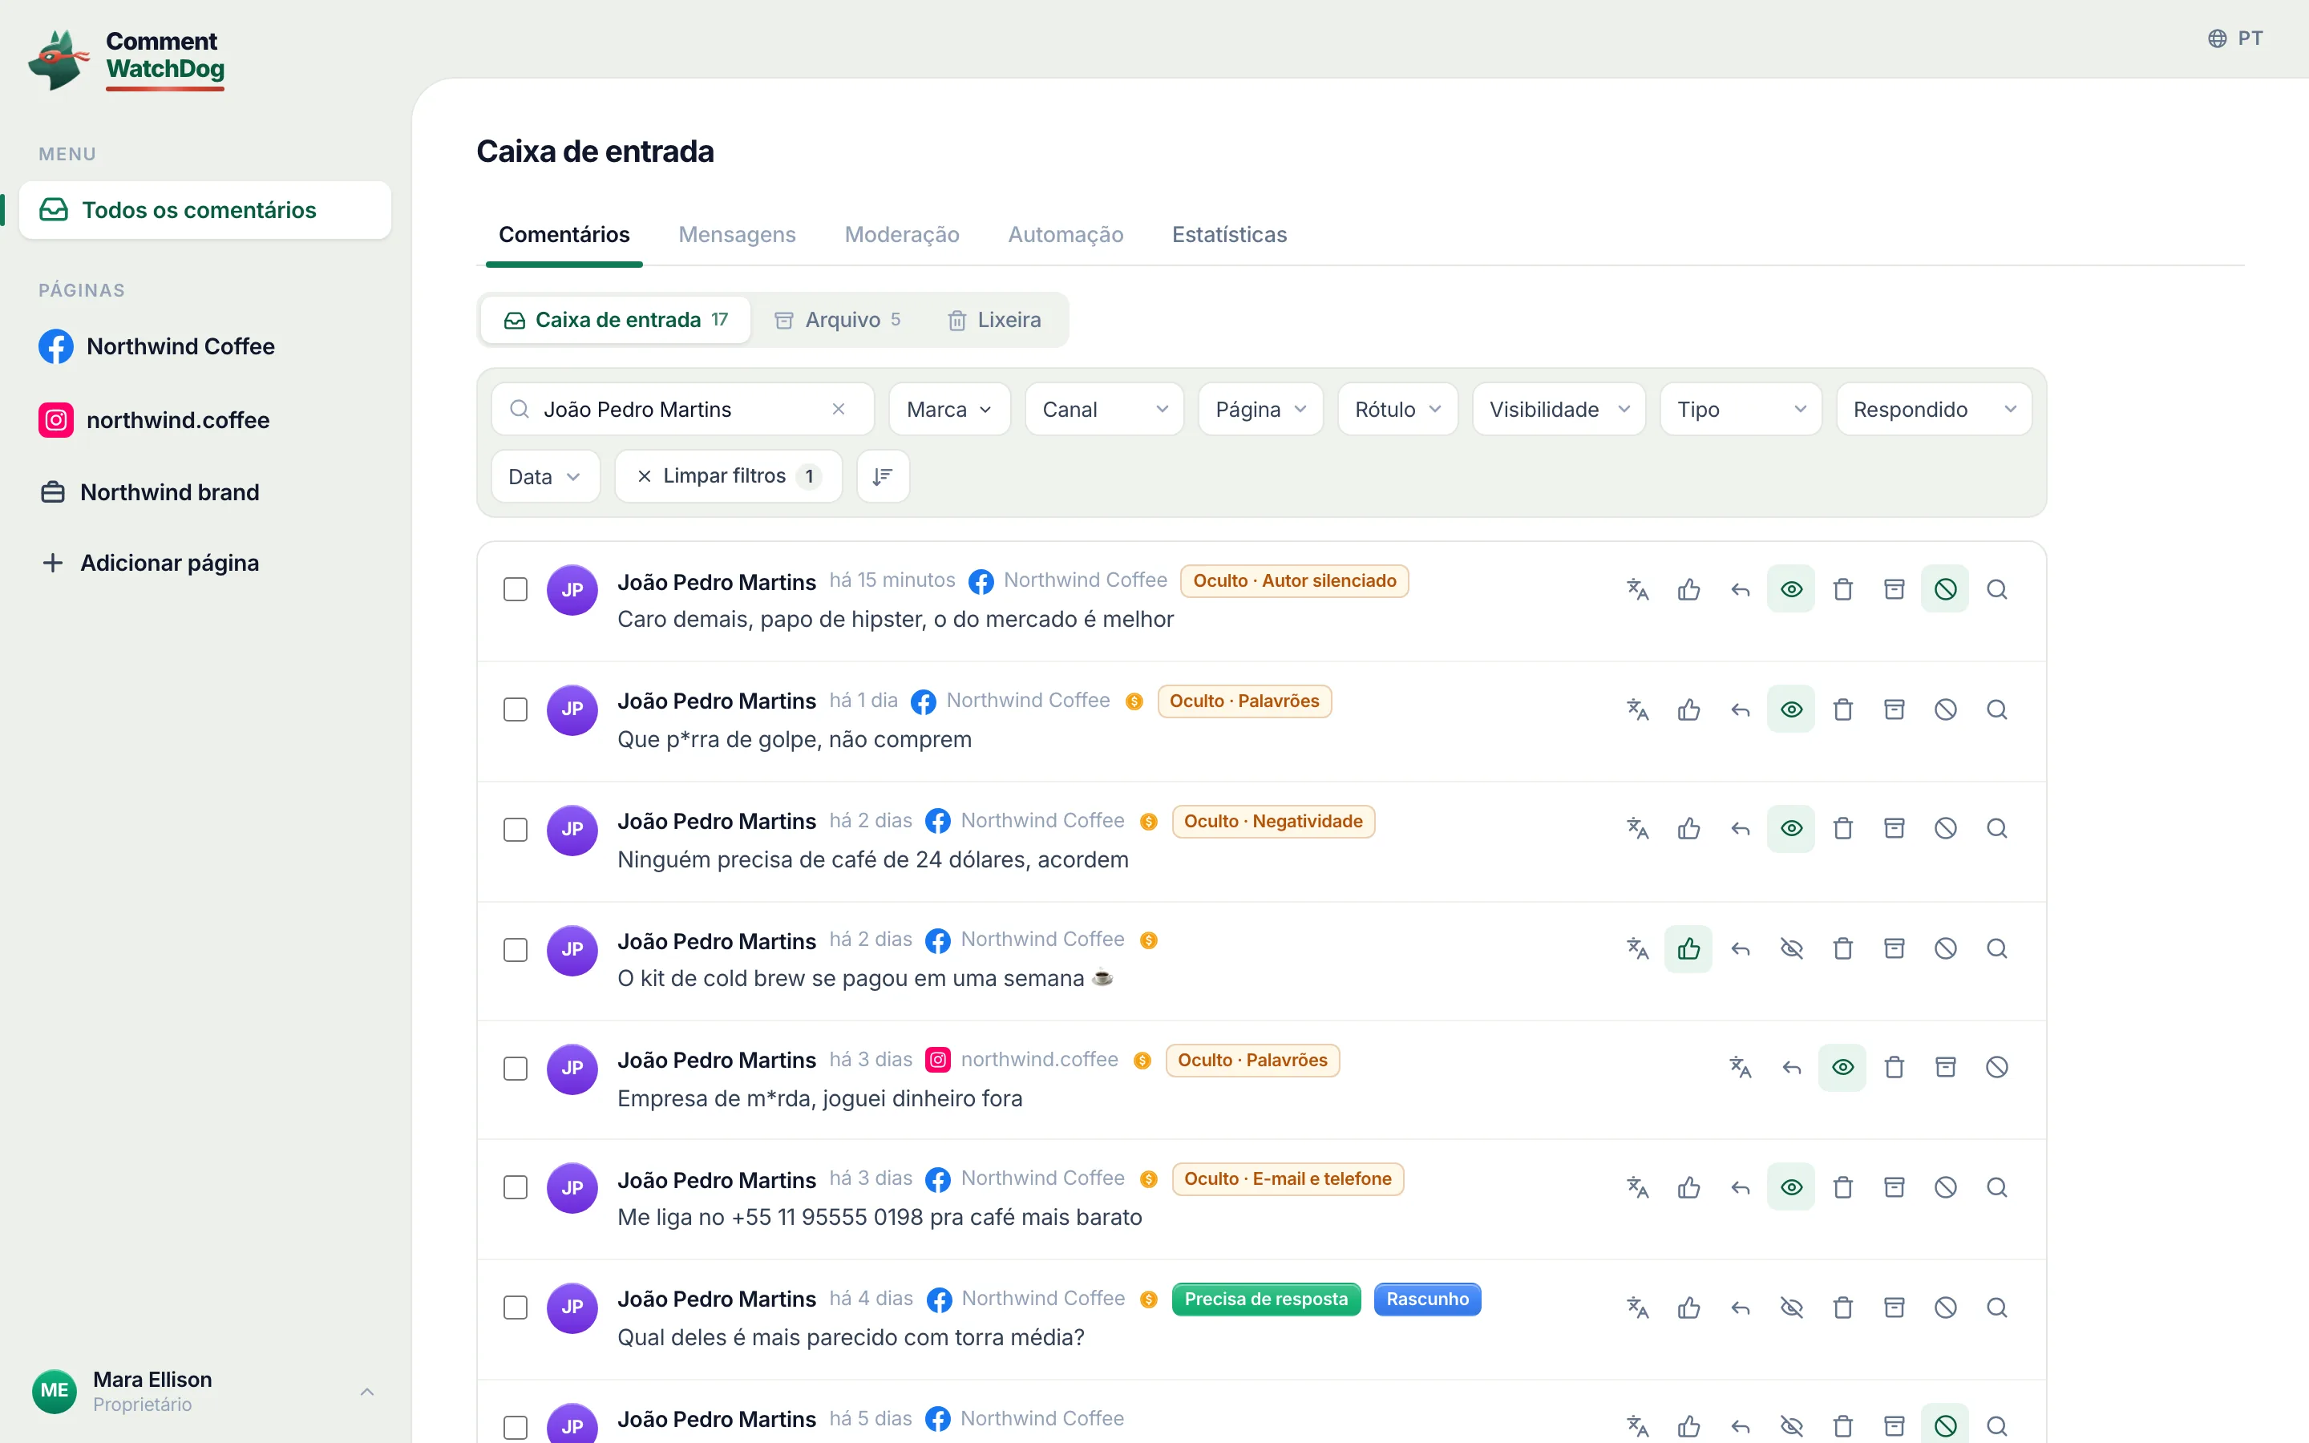Open search icon on 'Ninguém precisa de café' row
This screenshot has width=2309, height=1443.
click(x=1997, y=828)
